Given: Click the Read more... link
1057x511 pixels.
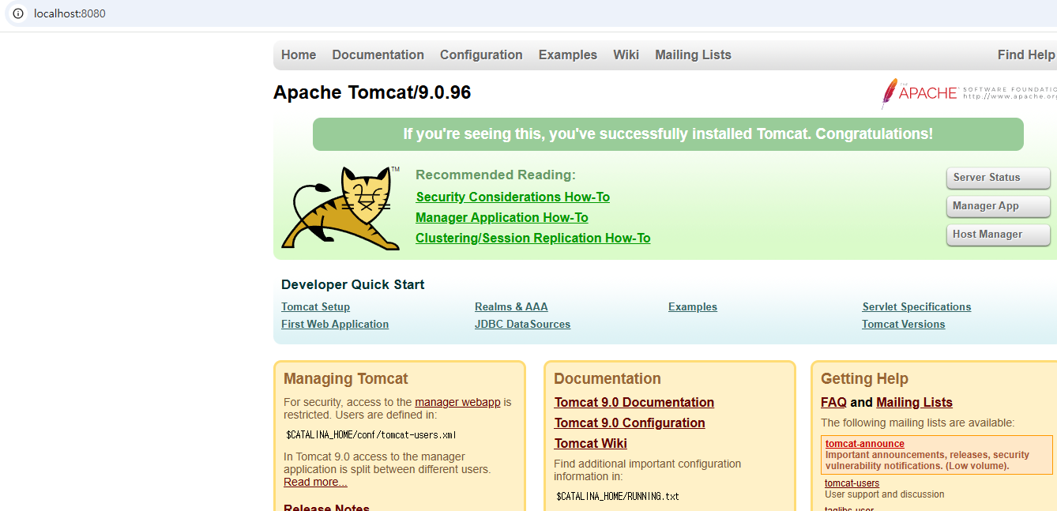Looking at the screenshot, I should click(x=315, y=482).
